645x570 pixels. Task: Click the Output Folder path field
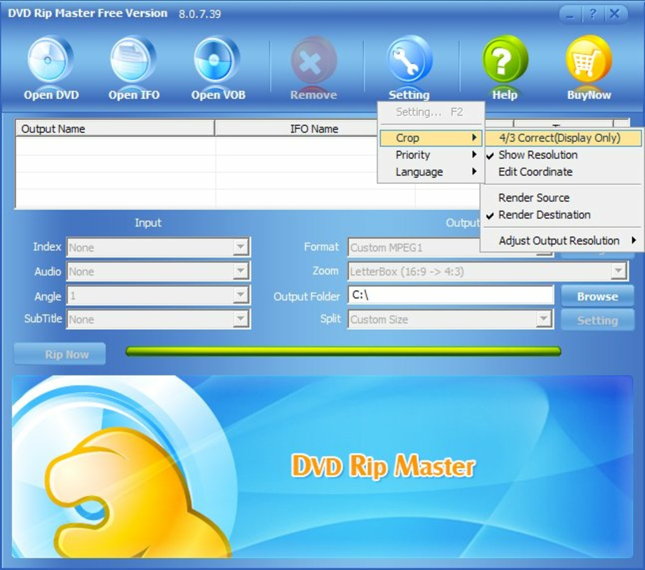(451, 295)
